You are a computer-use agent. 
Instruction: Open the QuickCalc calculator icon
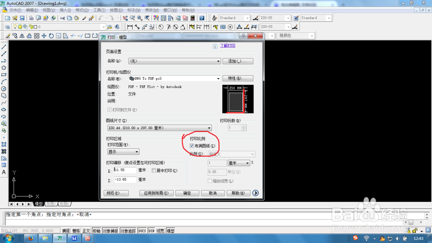[193, 18]
